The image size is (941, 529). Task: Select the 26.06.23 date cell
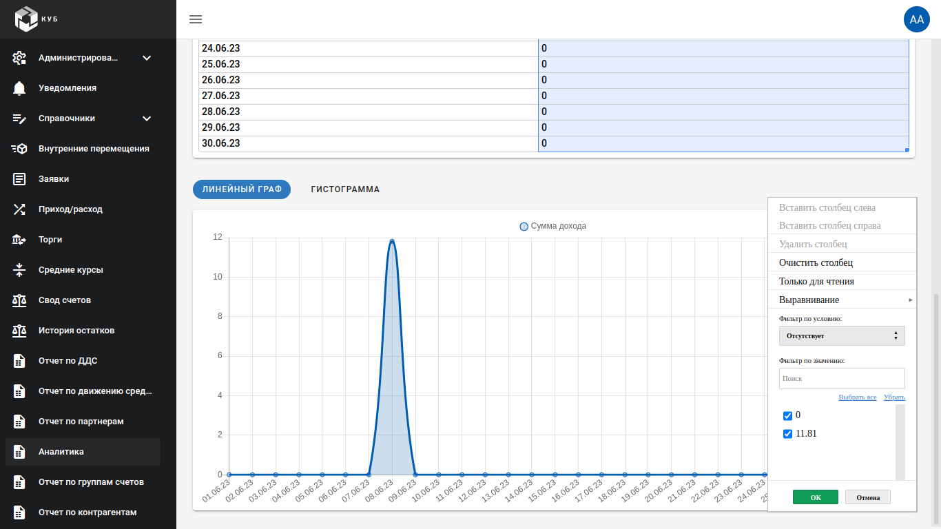tap(369, 80)
